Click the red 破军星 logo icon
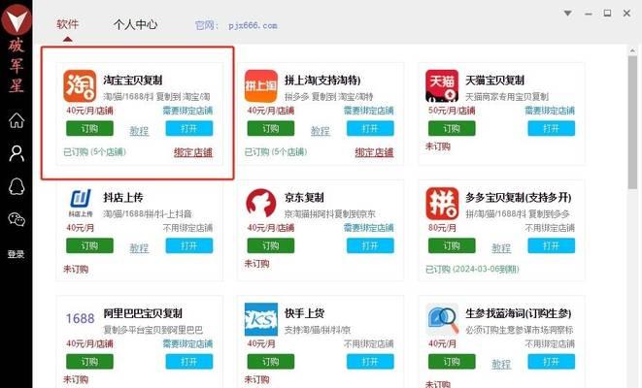Viewport: 642px width, 388px height. coord(17,19)
